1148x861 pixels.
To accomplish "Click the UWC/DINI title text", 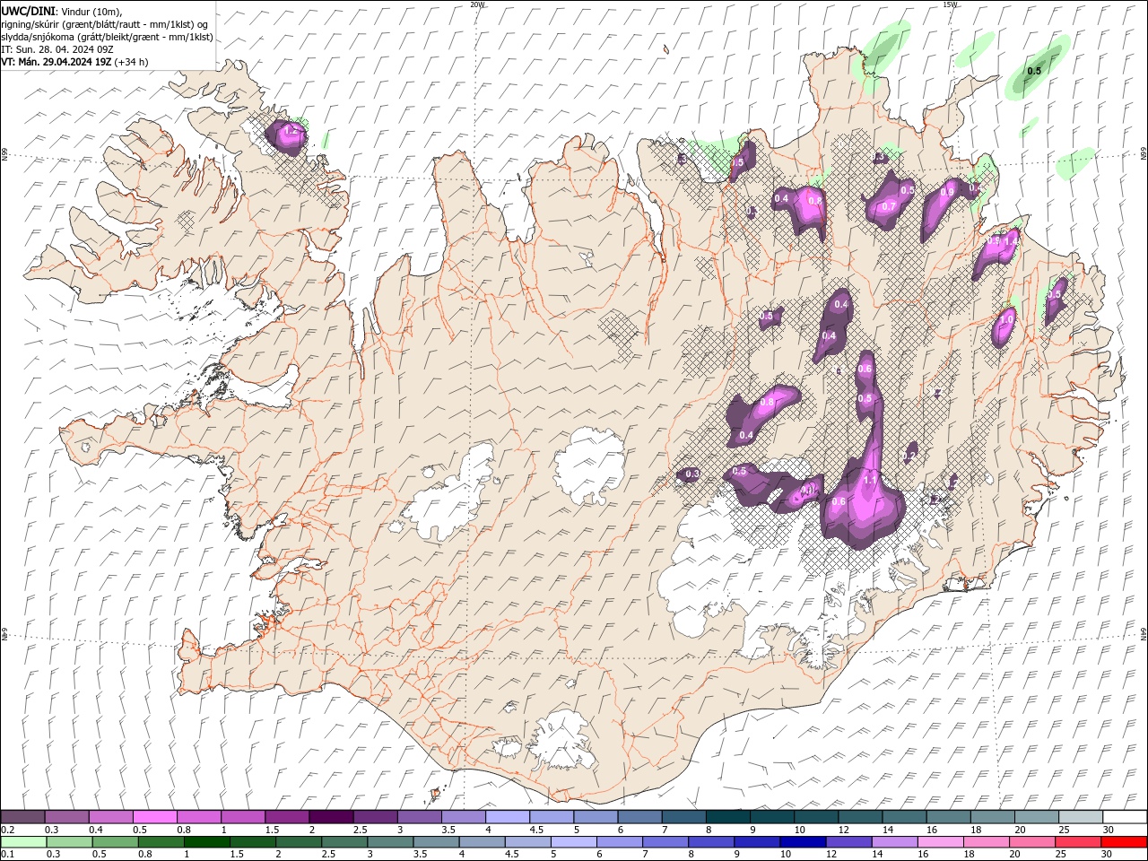I will click(x=28, y=11).
